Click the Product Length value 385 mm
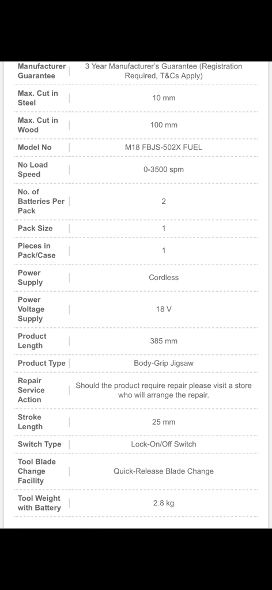 click(x=164, y=341)
